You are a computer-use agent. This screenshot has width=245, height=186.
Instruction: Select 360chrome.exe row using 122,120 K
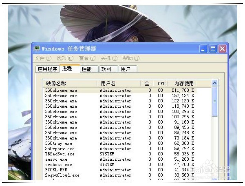(x=119, y=101)
